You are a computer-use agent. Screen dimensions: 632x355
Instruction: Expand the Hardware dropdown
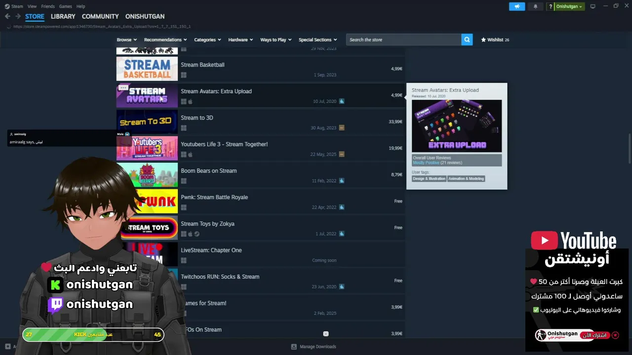(x=240, y=39)
